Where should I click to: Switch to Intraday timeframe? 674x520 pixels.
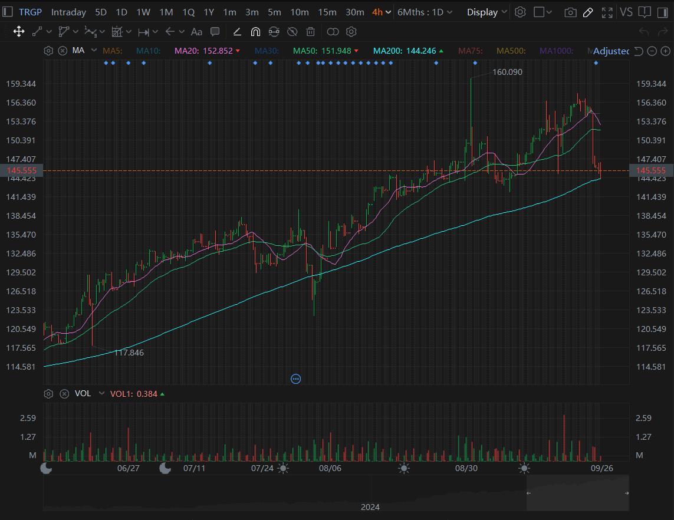click(68, 12)
